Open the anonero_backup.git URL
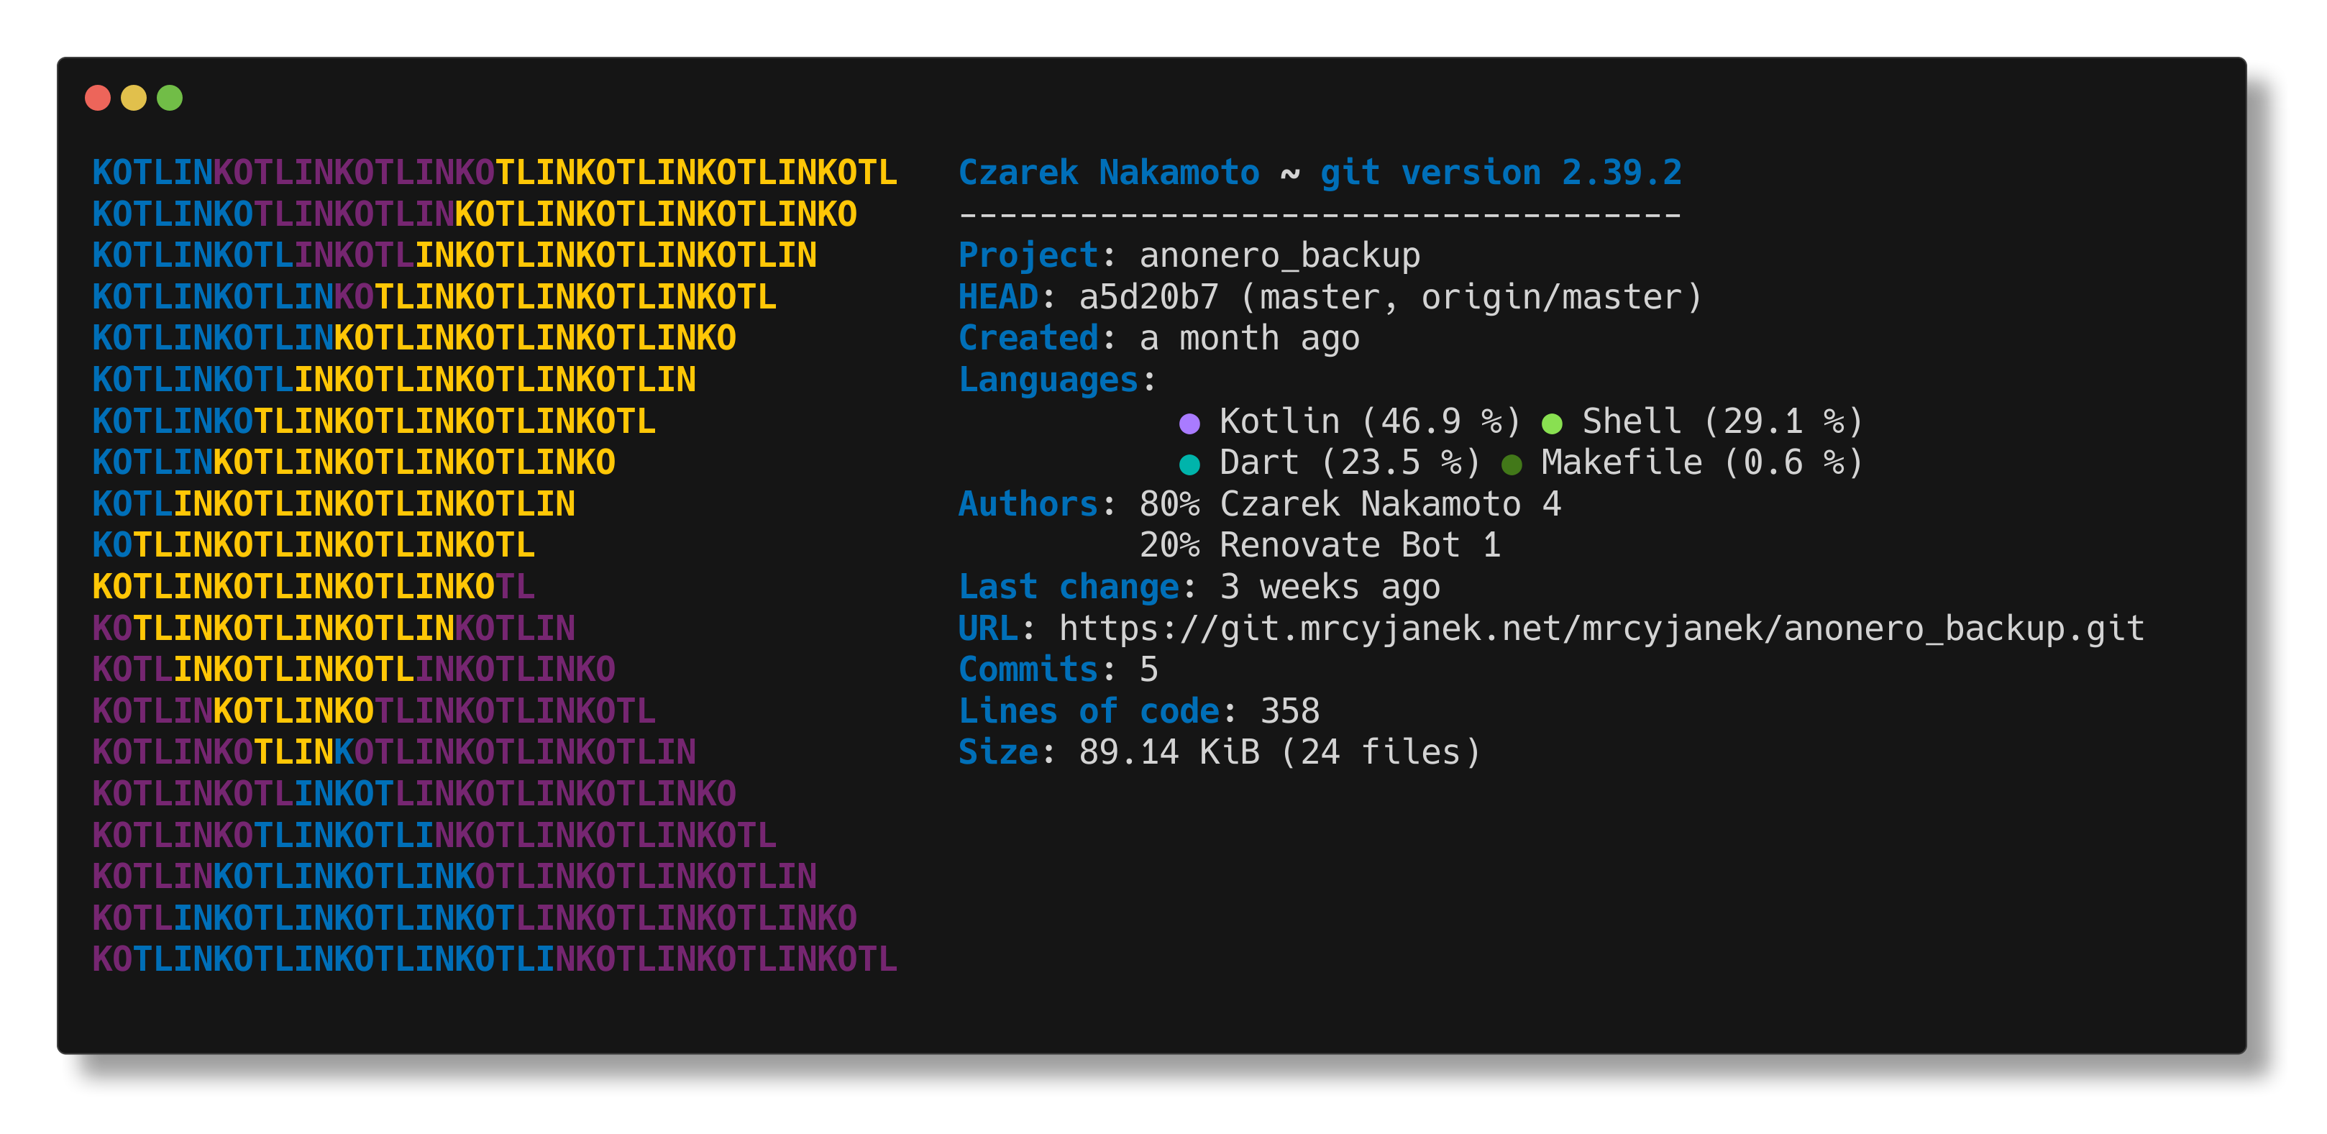2327x1134 pixels. 1601,628
